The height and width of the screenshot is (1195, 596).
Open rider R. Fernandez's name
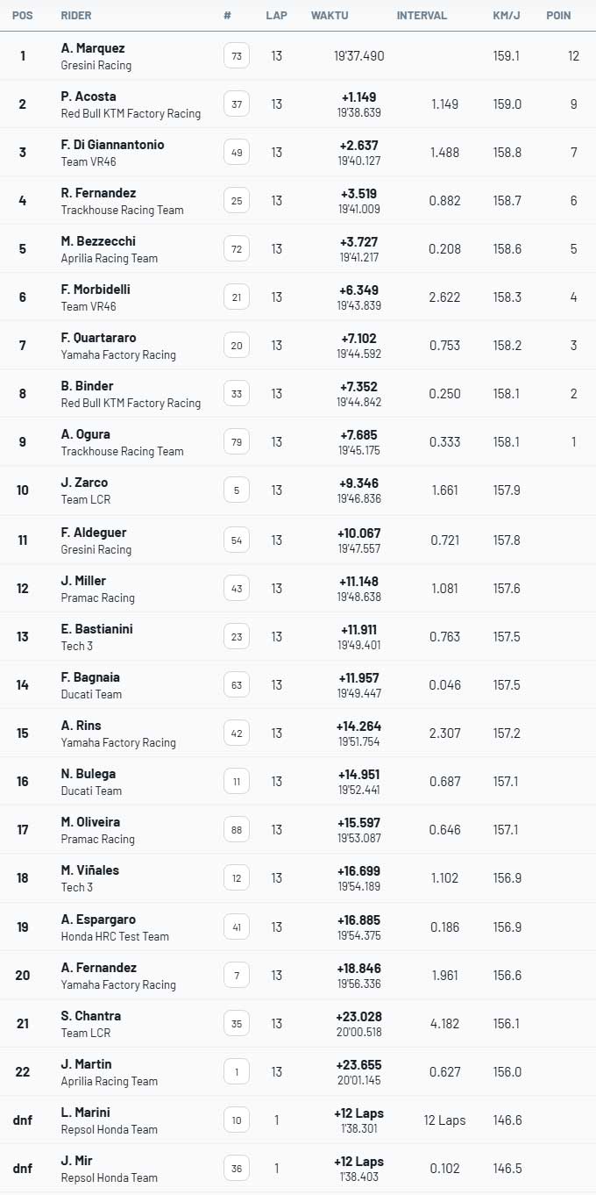tap(98, 193)
